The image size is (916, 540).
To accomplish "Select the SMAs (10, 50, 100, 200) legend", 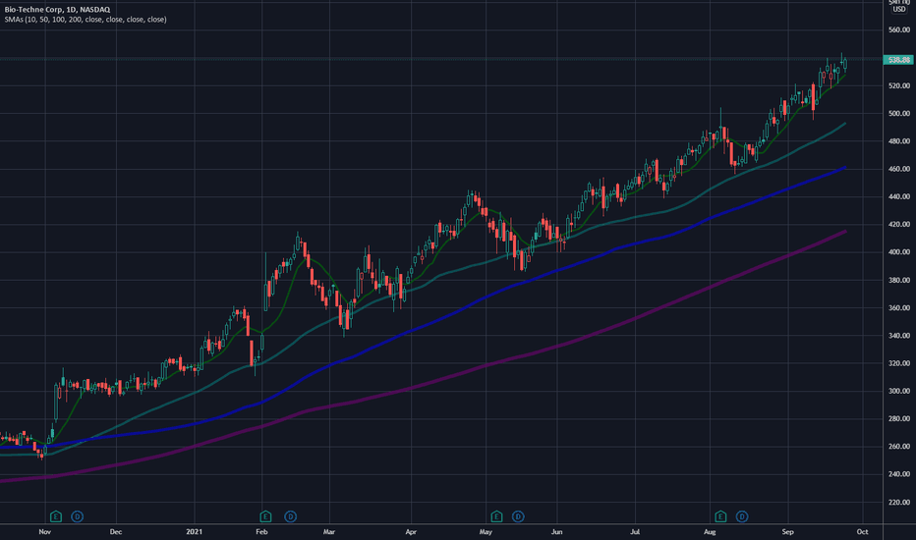I will (x=86, y=20).
